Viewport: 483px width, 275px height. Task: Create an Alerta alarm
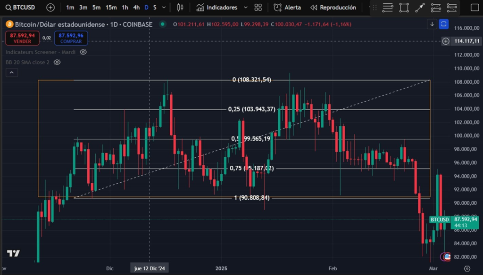click(x=287, y=8)
